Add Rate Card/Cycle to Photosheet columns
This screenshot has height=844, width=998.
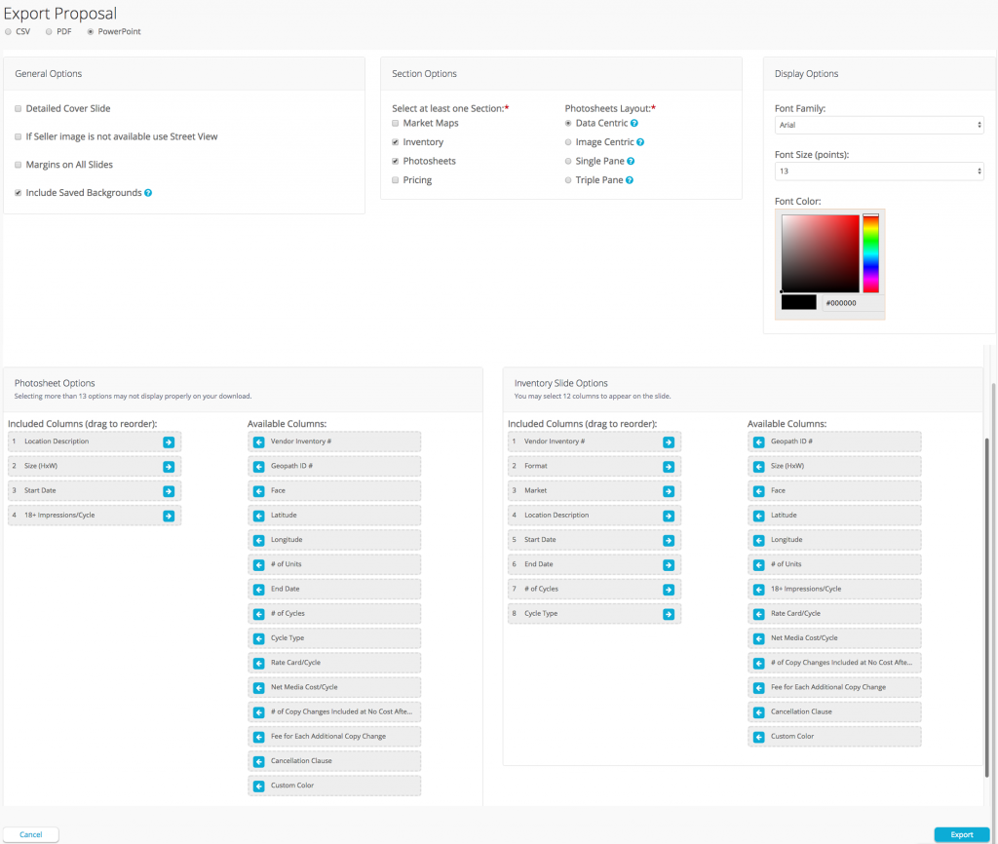click(x=259, y=664)
